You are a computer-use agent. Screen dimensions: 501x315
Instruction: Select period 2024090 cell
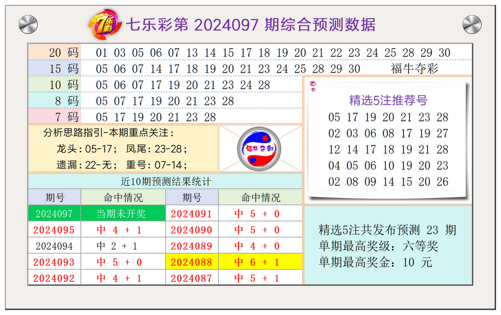(192, 230)
